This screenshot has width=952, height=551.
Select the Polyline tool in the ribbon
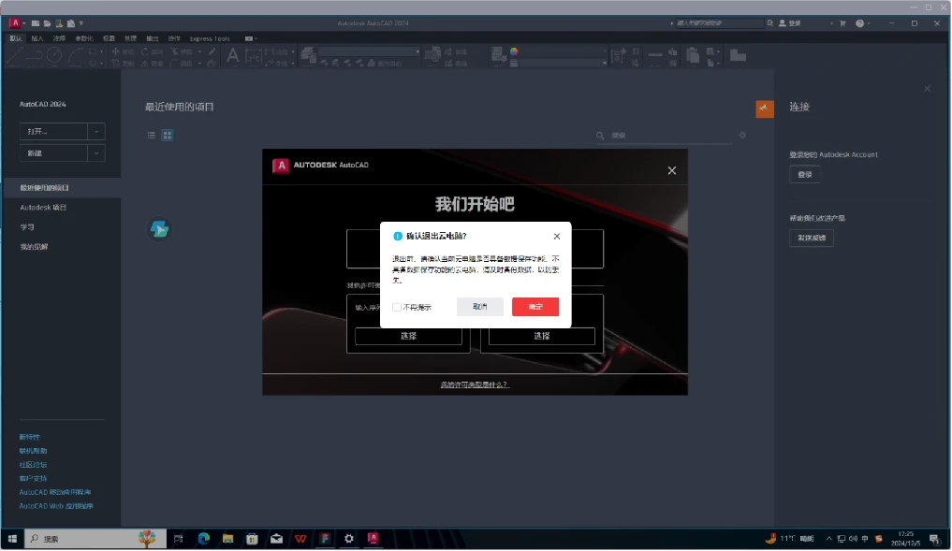pyautogui.click(x=34, y=55)
